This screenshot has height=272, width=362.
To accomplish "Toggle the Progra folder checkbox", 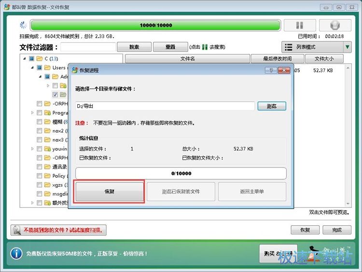I will pyautogui.click(x=40, y=112).
